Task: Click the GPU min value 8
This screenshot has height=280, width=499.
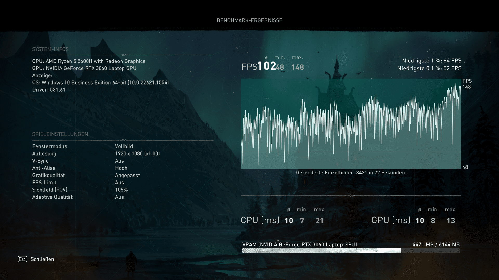Action: (x=433, y=221)
